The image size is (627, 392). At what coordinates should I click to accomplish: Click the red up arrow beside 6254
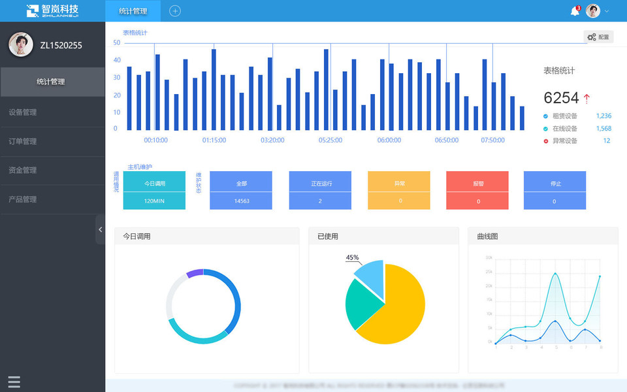pos(587,99)
